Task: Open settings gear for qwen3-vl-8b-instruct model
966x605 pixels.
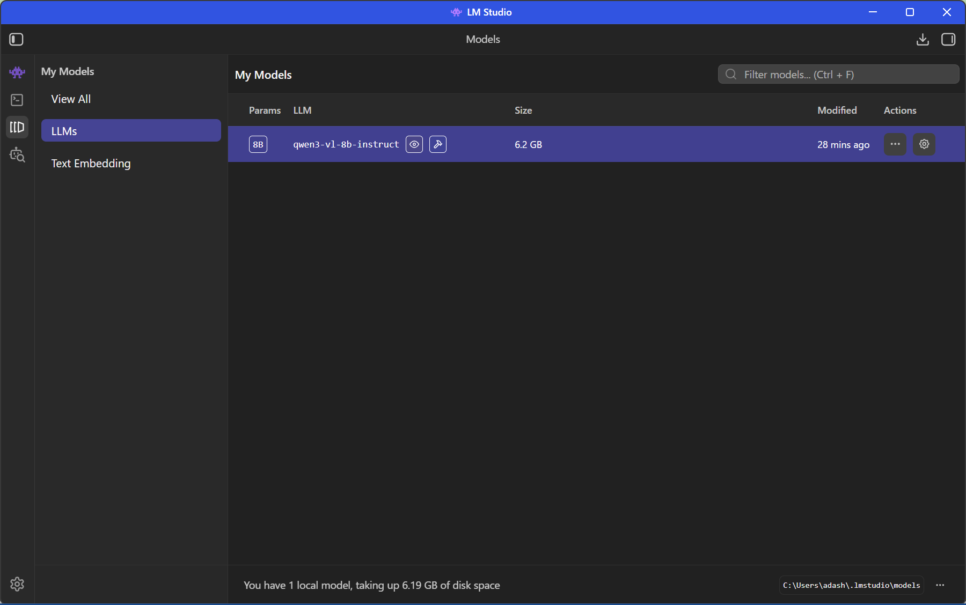Action: pyautogui.click(x=924, y=144)
